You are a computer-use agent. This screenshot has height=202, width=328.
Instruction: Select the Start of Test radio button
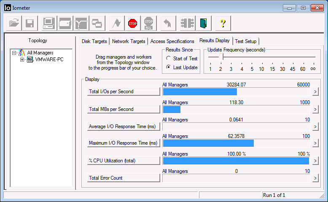coord(169,59)
